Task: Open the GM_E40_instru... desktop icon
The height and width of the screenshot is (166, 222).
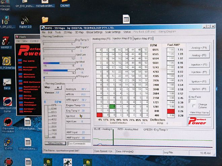Action: pos(25,4)
